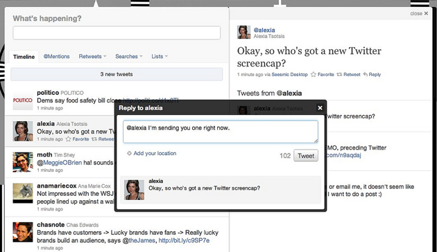
Task: Click the reply text area with @alexia message
Action: pyautogui.click(x=221, y=132)
